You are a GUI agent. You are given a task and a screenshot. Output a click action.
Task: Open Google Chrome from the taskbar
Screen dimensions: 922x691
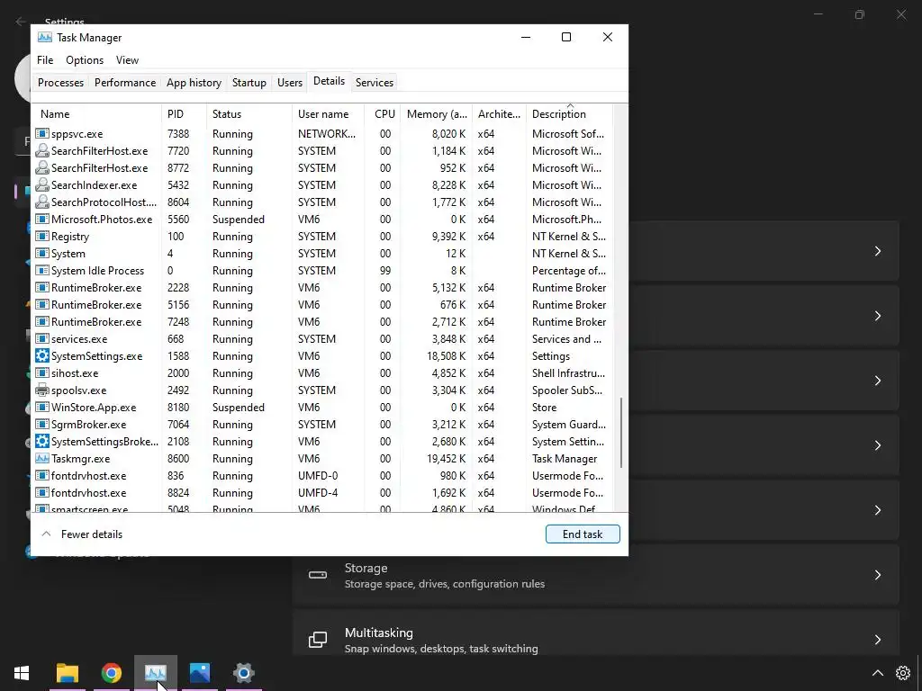click(x=112, y=673)
